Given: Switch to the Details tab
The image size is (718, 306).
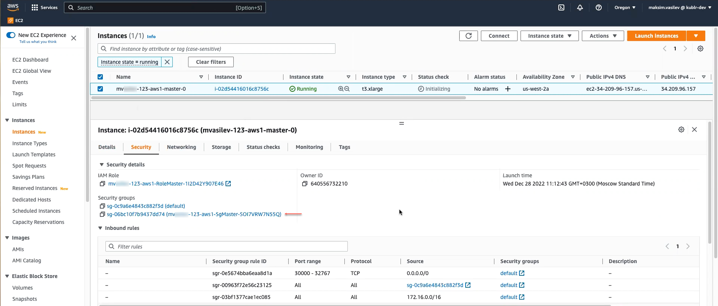Looking at the screenshot, I should click(x=107, y=147).
